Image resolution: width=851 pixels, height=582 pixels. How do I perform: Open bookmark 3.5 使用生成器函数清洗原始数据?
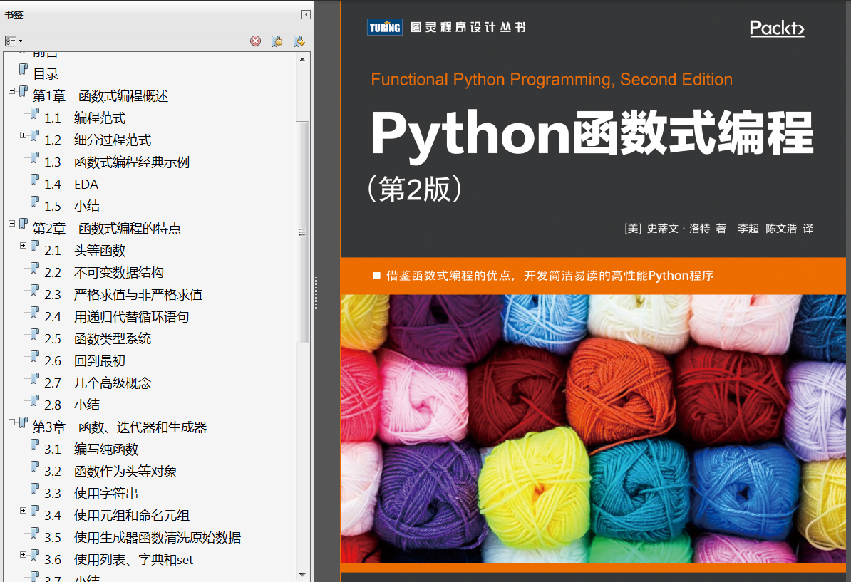click(x=143, y=538)
